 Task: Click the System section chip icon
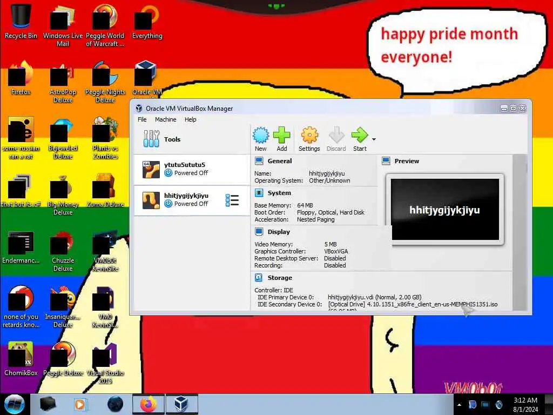259,193
